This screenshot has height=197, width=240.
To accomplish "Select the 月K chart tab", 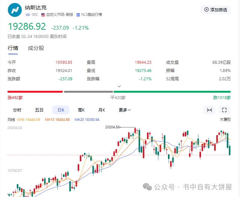I will [x=102, y=110].
